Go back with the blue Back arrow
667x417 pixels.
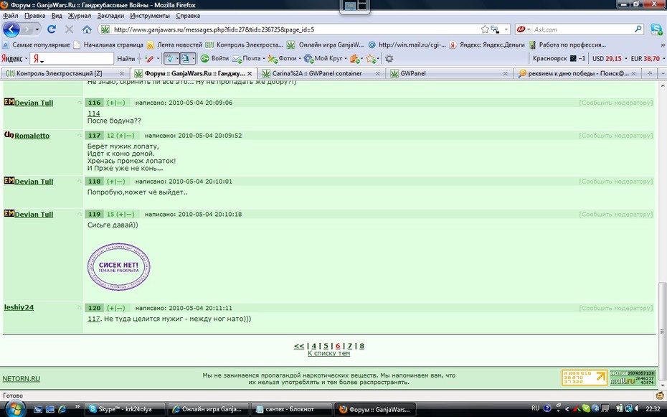(x=11, y=29)
